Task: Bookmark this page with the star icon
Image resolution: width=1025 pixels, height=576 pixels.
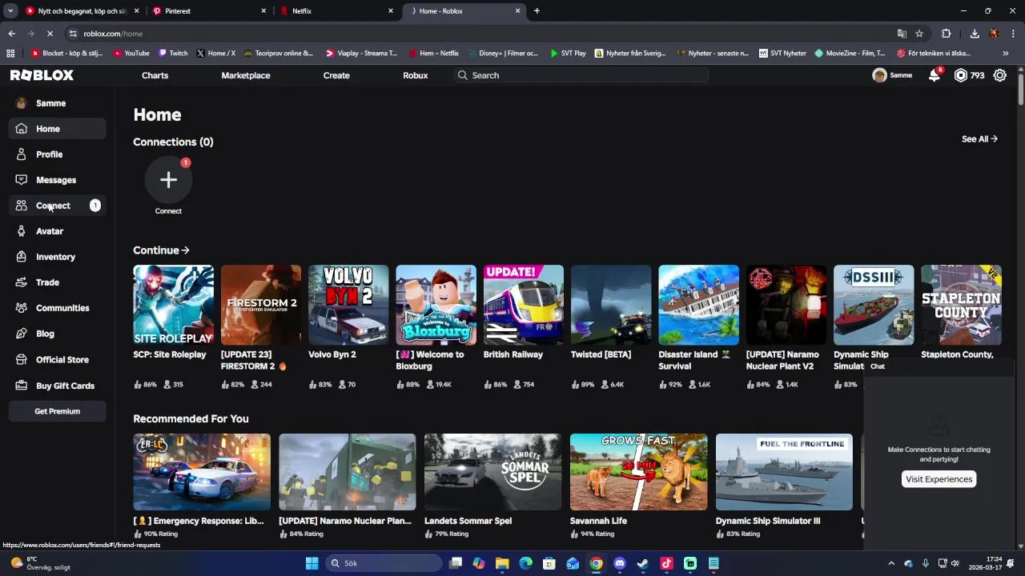Action: tap(919, 34)
